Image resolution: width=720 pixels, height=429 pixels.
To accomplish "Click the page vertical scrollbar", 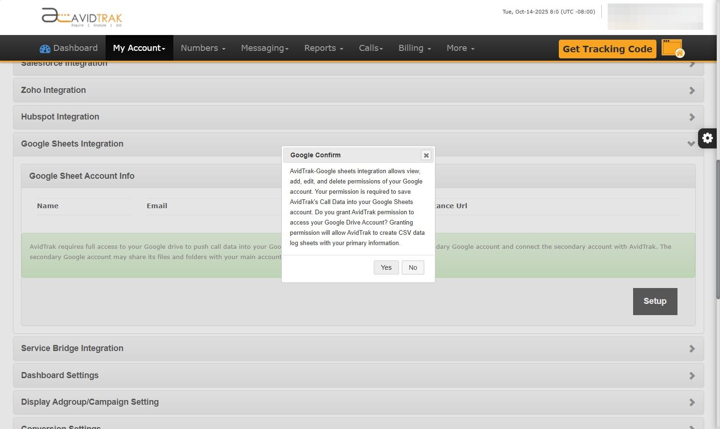I will pos(718,229).
